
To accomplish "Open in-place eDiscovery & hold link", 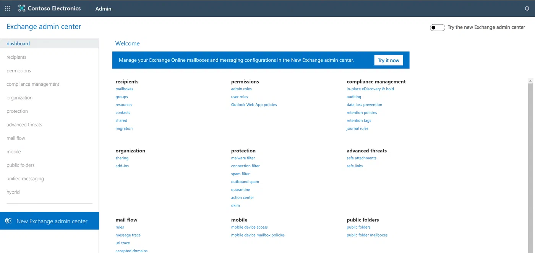I will coord(370,89).
